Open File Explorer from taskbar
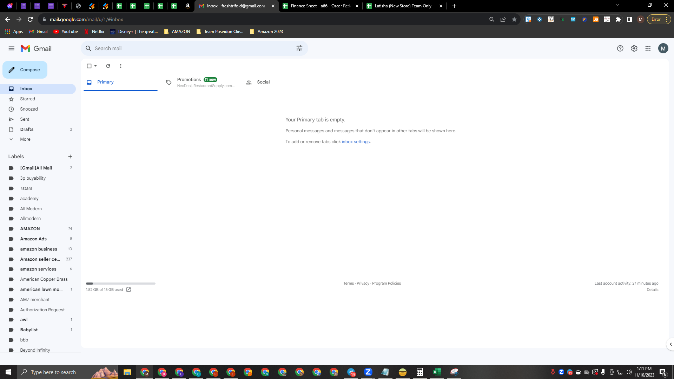674x379 pixels. [x=127, y=372]
